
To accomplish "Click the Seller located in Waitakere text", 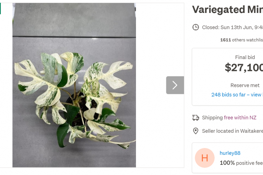I will pos(233,131).
